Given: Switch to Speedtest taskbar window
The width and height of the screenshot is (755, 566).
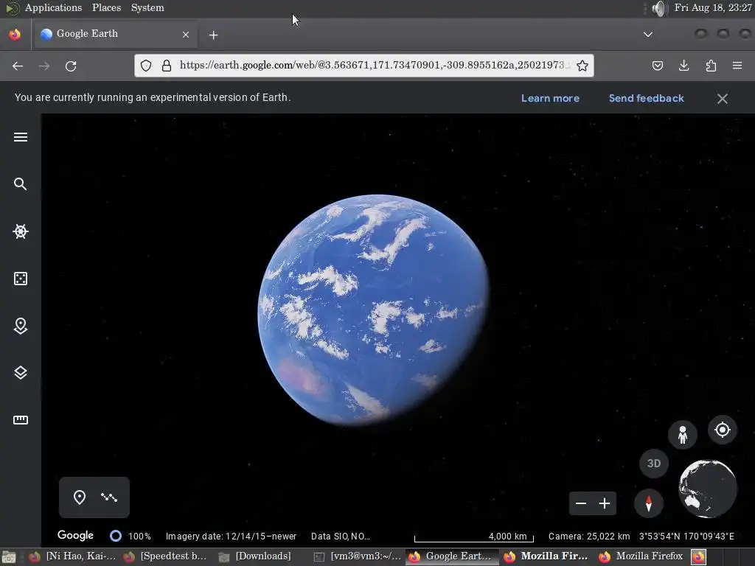Looking at the screenshot, I should tap(164, 556).
